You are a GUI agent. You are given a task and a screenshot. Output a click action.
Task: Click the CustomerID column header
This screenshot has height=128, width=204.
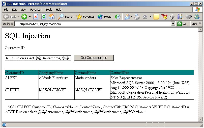tap(22, 73)
